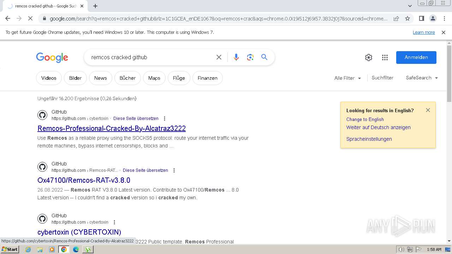Start voice search with the microphone icon
The width and height of the screenshot is (452, 254).
(x=236, y=57)
